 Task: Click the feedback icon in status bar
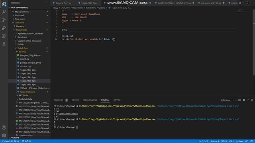point(247,141)
